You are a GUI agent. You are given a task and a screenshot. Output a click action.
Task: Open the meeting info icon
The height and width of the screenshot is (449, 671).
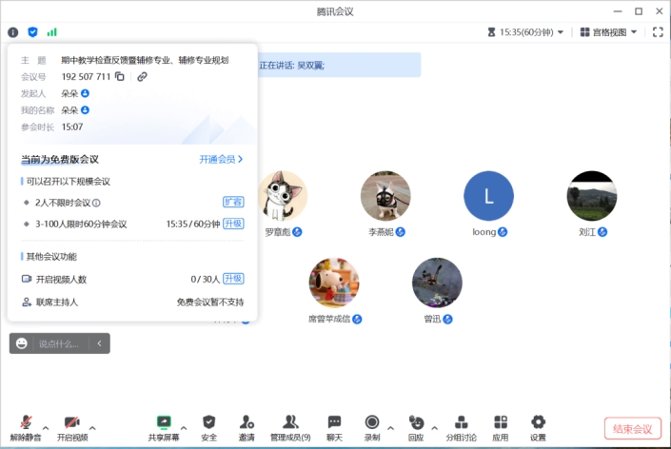13,31
